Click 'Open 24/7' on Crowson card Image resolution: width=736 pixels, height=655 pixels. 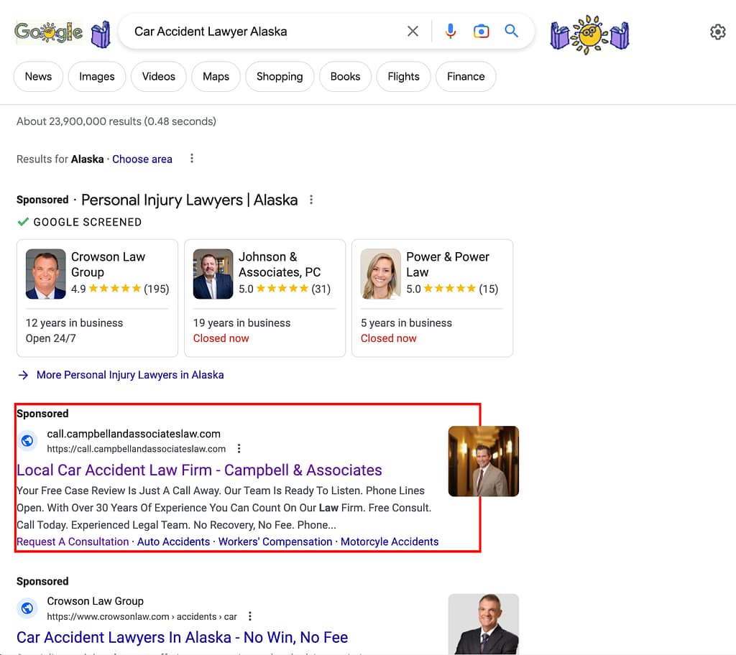[51, 338]
